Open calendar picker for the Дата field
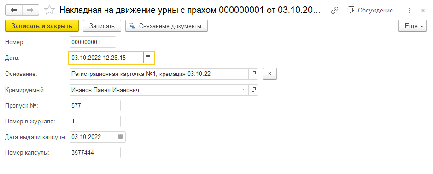433x174 pixels. (x=148, y=58)
